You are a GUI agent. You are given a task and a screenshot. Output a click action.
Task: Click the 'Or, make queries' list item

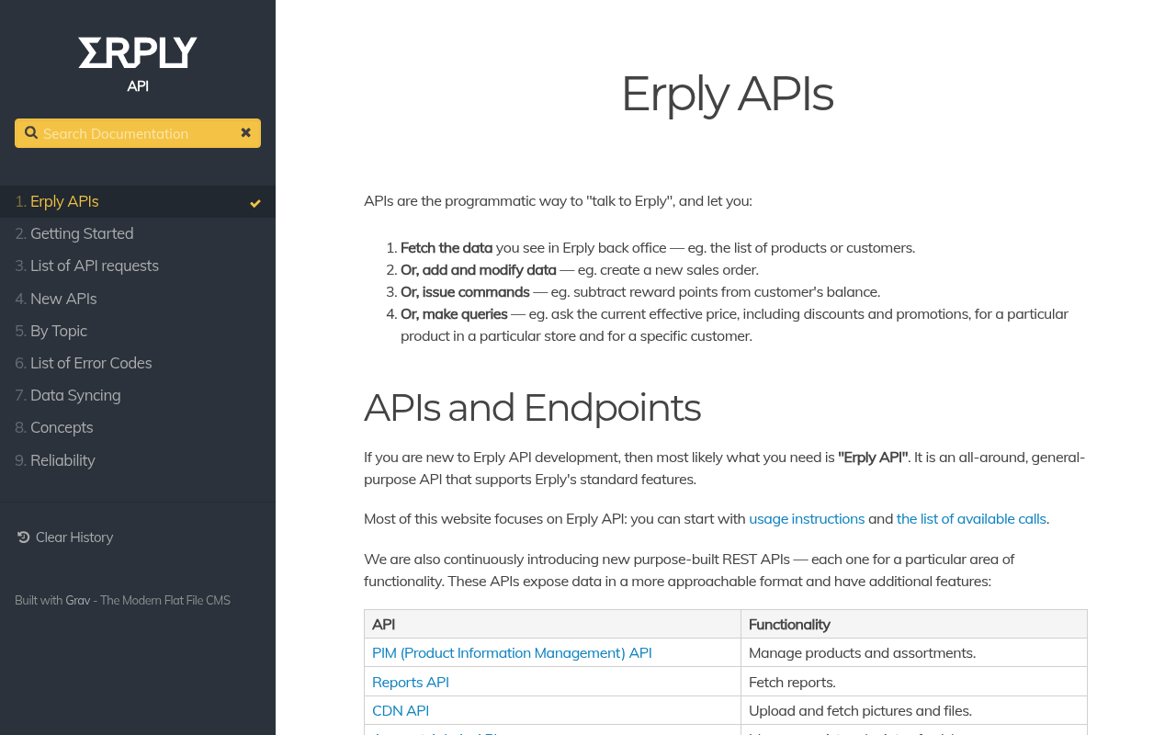[744, 324]
